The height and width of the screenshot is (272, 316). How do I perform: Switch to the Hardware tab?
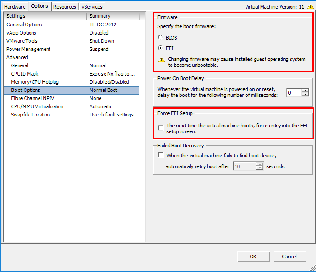15,7
